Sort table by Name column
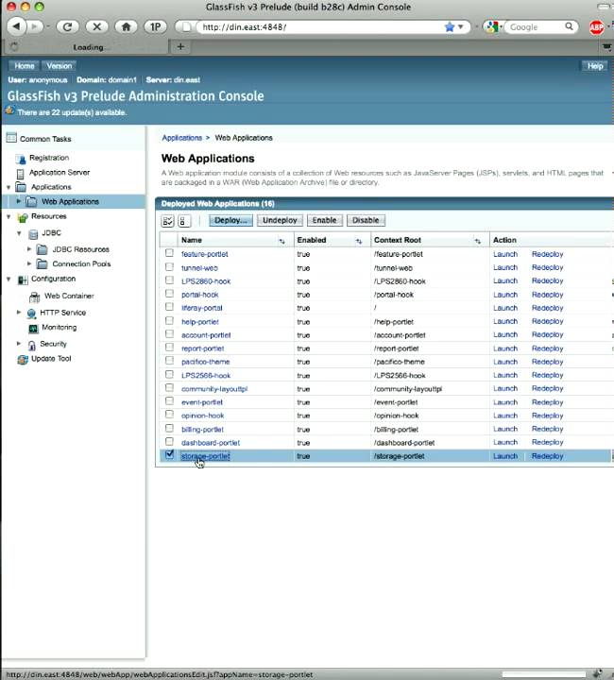 coord(281,241)
